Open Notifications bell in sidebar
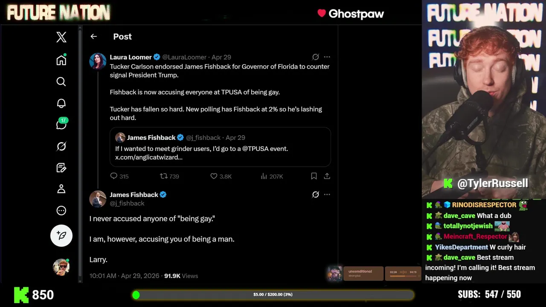The image size is (546, 307). (x=61, y=103)
